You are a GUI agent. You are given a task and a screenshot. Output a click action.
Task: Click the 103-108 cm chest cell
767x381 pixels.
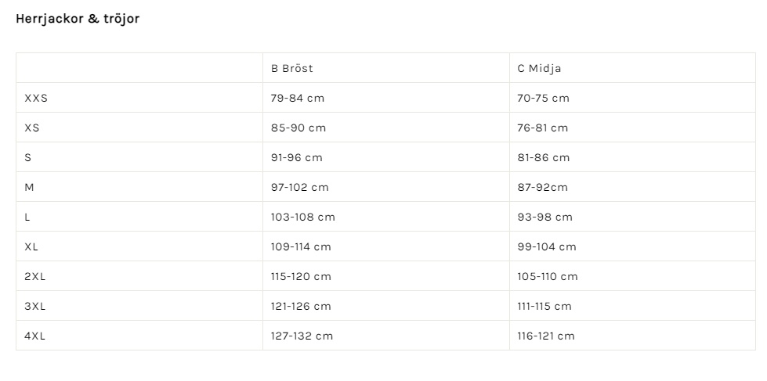pos(303,217)
